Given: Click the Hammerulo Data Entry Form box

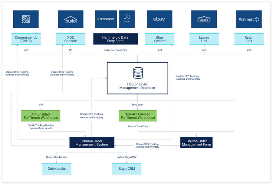Looking at the screenshot, I should (x=115, y=39).
